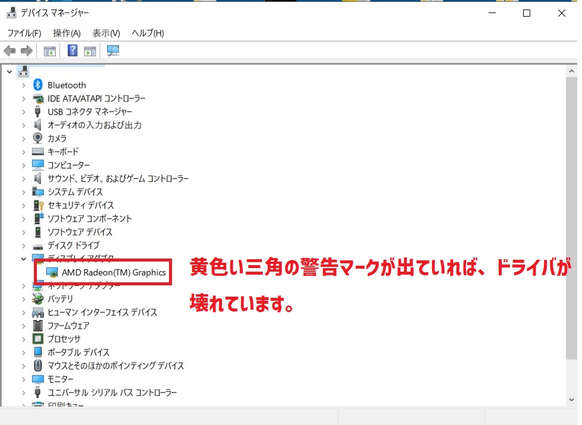Screen dimensions: 582x425
Task: Click the バッテリ battery icon
Action: pos(38,298)
